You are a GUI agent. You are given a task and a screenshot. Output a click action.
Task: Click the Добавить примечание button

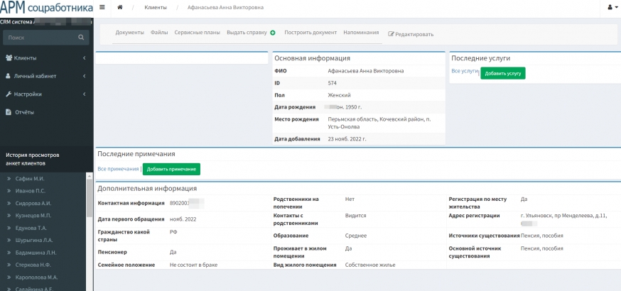(171, 169)
